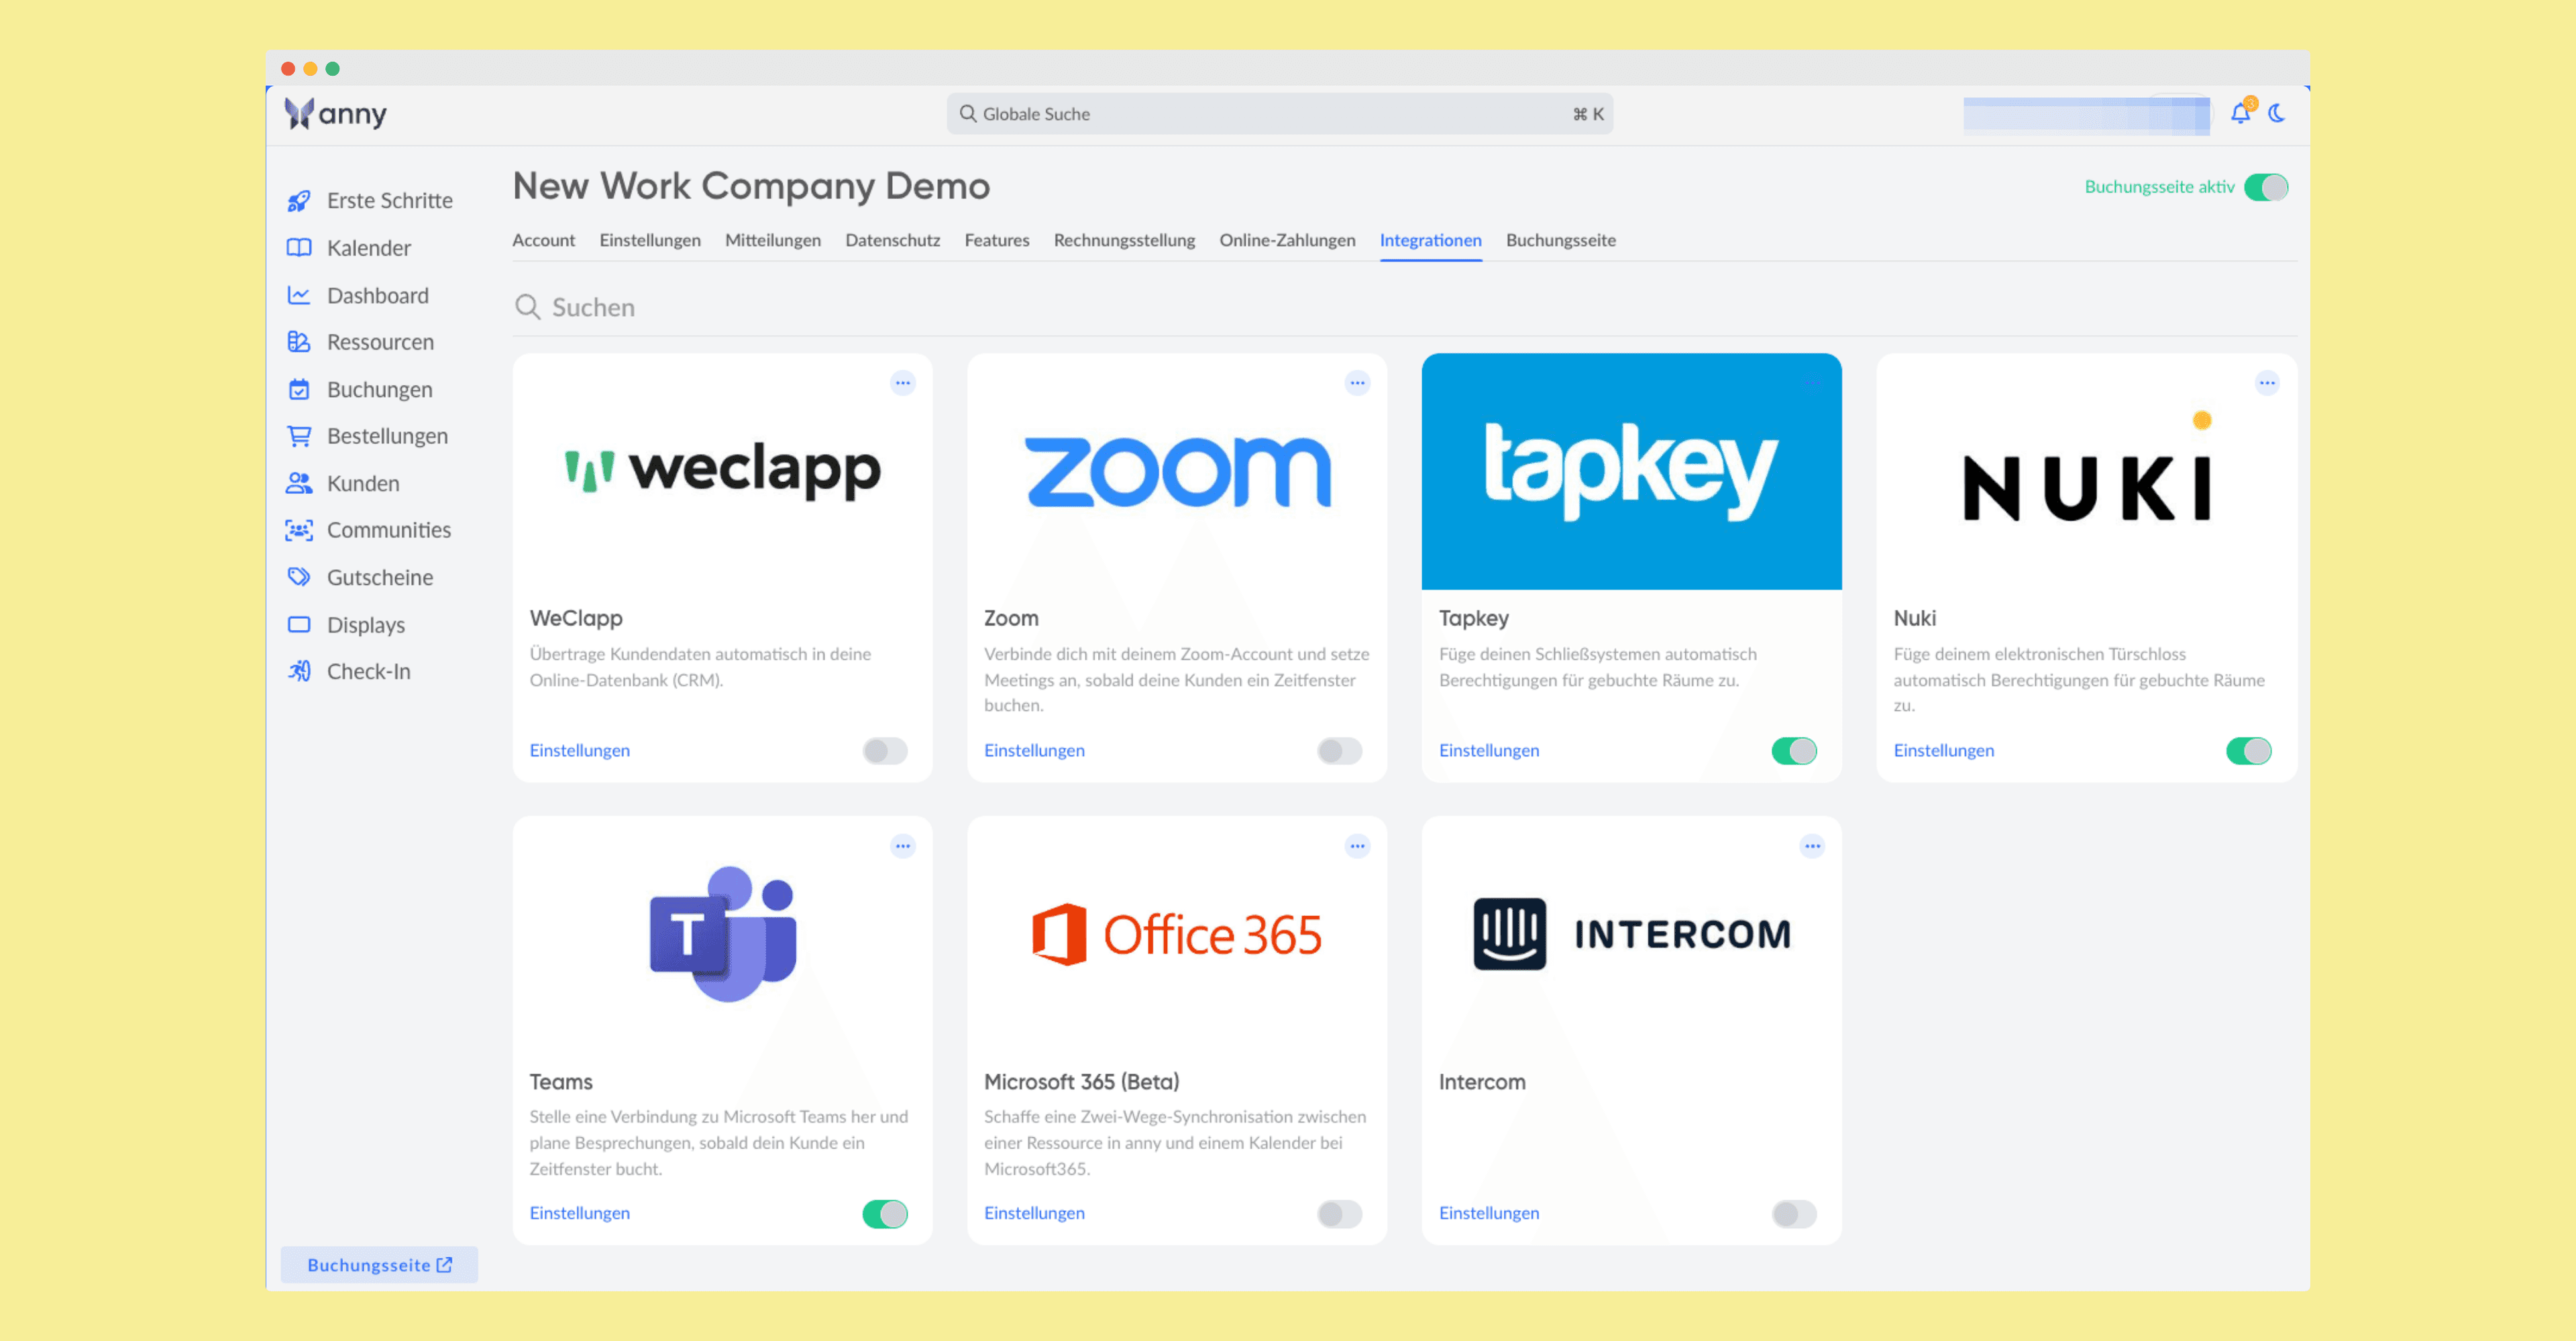2576x1341 pixels.
Task: Open the notifications bell
Action: pyautogui.click(x=2241, y=113)
